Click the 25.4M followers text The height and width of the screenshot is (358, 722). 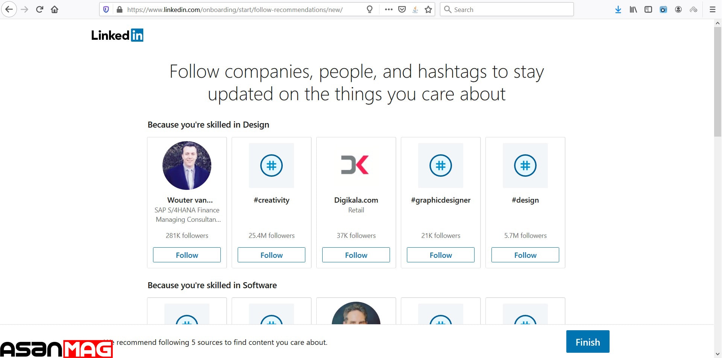[x=272, y=236]
